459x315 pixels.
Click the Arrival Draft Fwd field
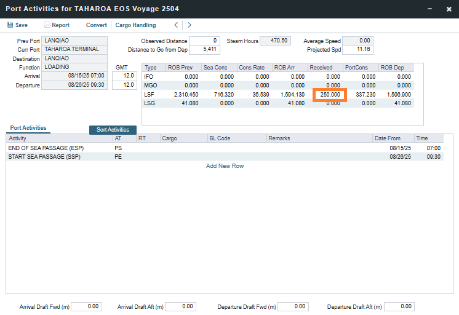pos(86,306)
